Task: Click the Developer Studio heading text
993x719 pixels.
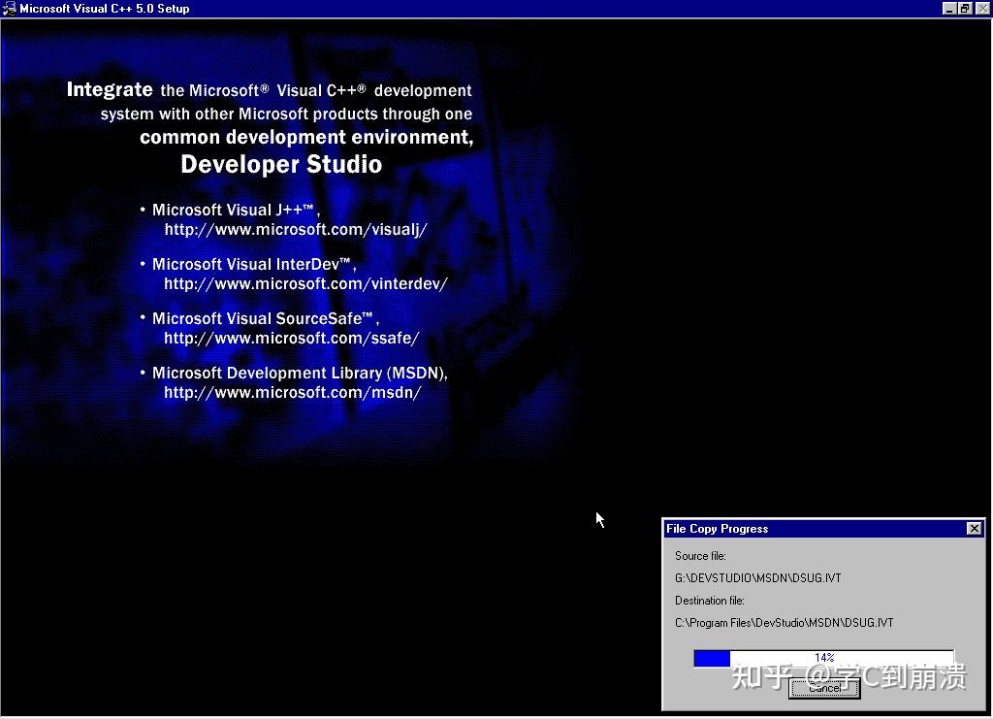Action: (281, 164)
